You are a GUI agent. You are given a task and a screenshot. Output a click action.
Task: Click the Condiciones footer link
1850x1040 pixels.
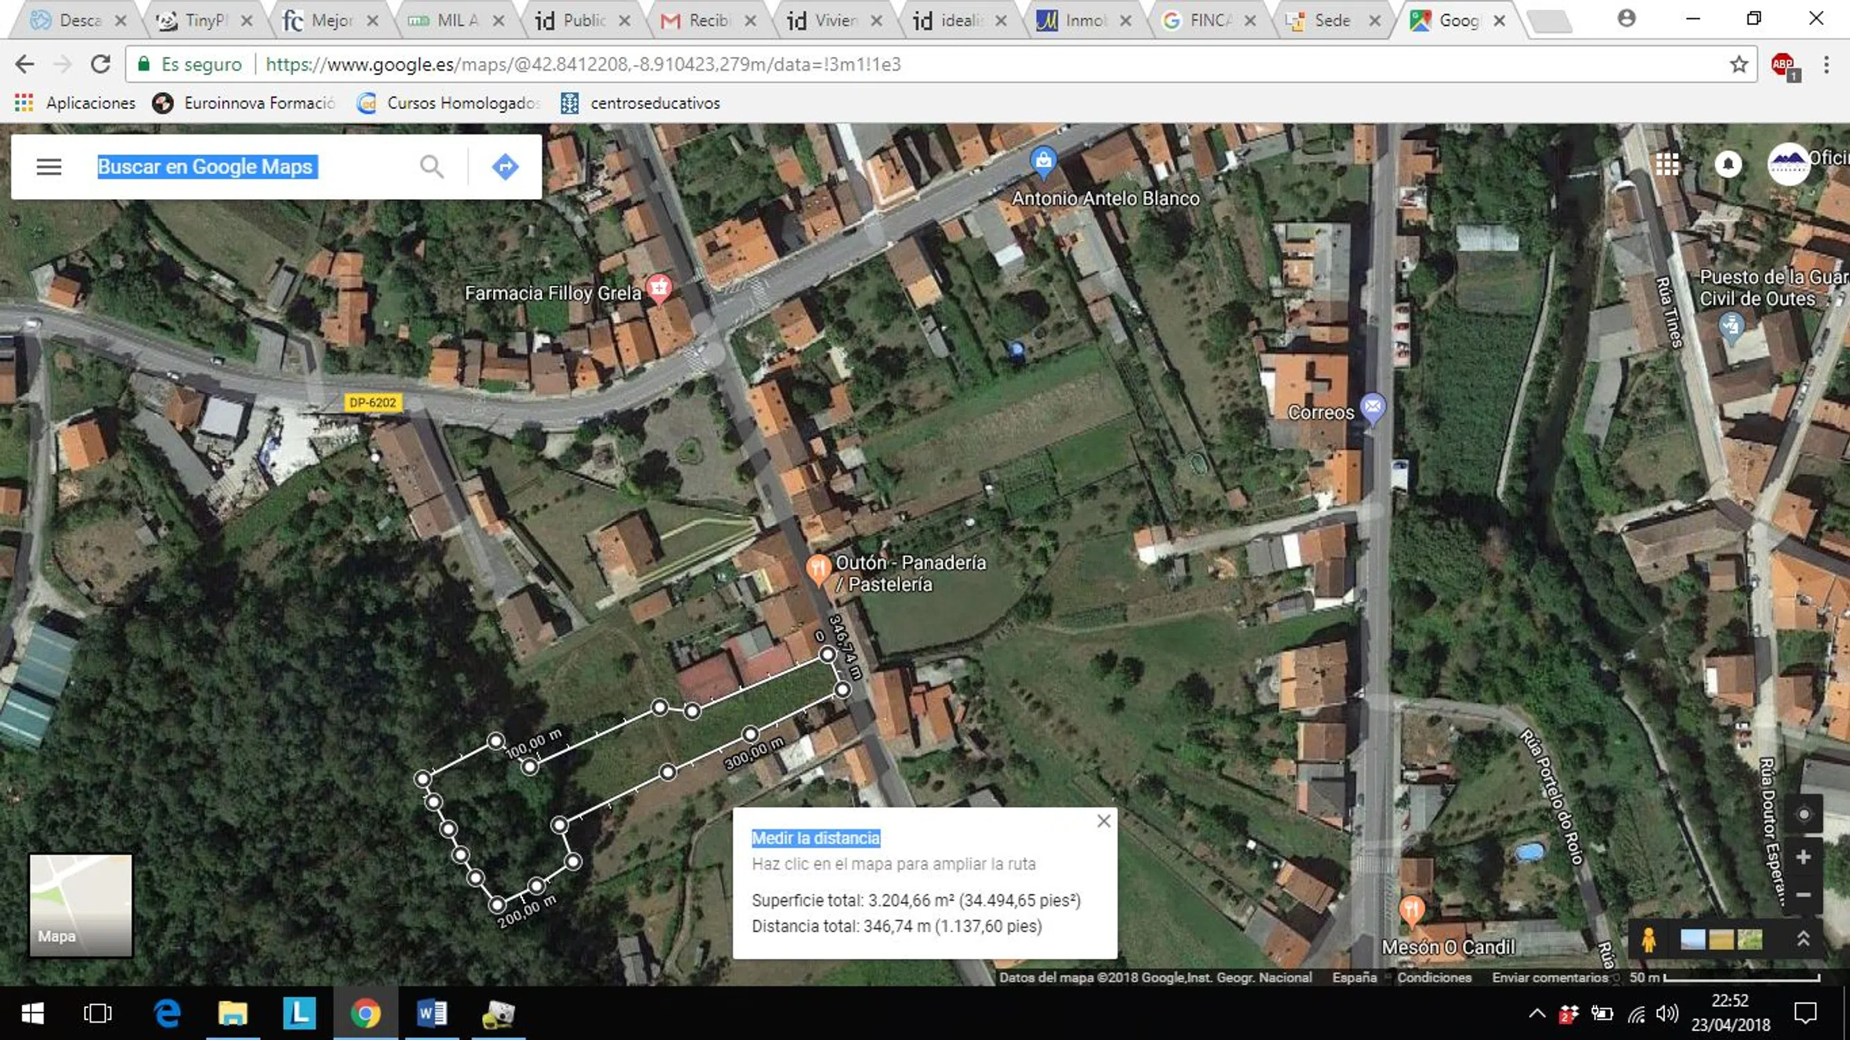pos(1433,978)
